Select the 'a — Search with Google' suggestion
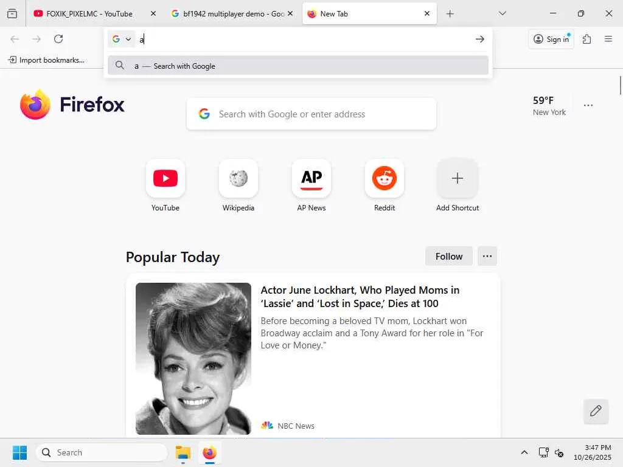Viewport: 623px width, 467px height. 298,66
